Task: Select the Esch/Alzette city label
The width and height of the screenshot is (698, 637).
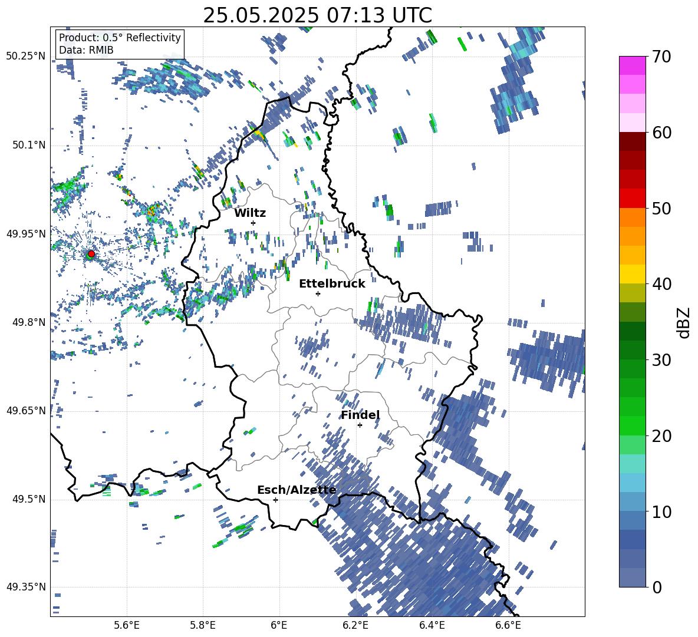Action: point(297,490)
